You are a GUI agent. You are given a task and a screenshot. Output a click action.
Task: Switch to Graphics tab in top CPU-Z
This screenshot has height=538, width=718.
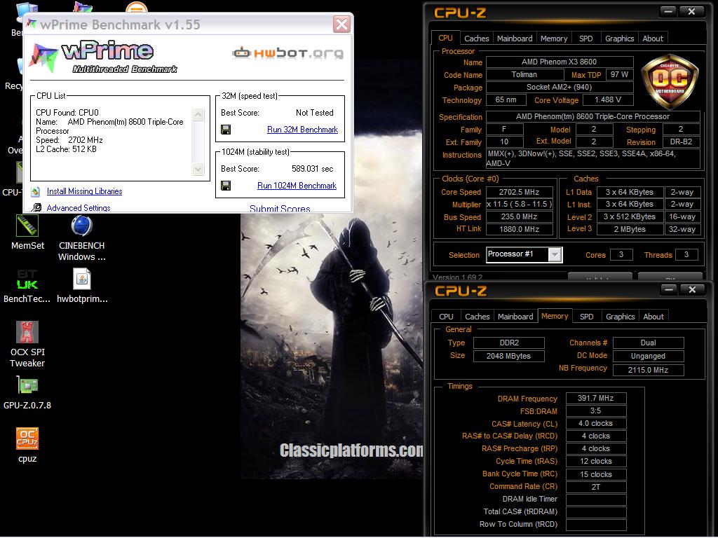620,39
